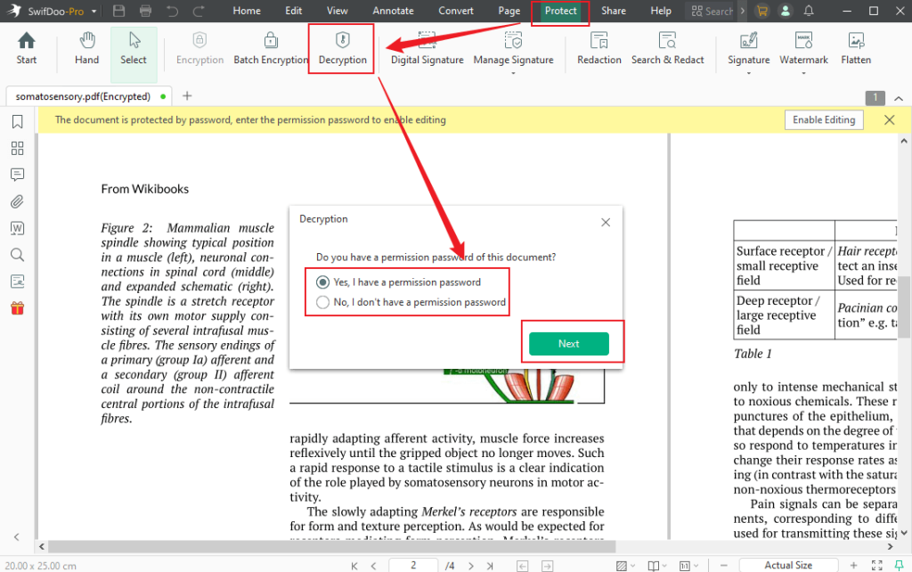Select 'Yes, I have a permission password'
This screenshot has width=912, height=572.
[x=322, y=282]
